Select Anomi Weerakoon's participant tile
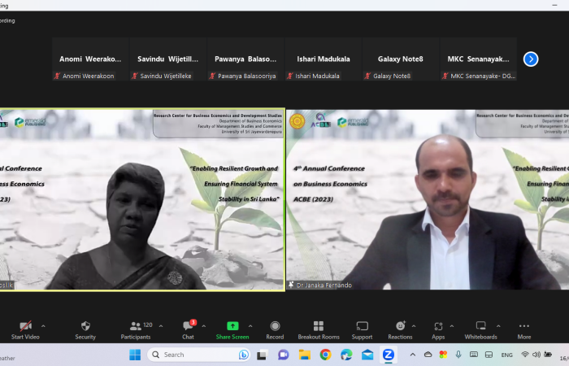Viewport: 569px width, 366px height. (x=90, y=59)
